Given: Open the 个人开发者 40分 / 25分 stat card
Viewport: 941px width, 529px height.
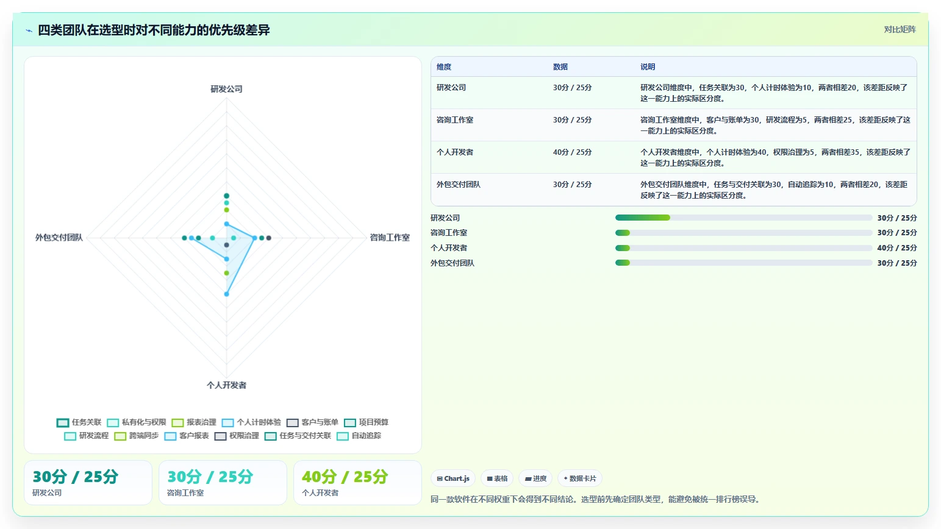Looking at the screenshot, I should coord(357,483).
